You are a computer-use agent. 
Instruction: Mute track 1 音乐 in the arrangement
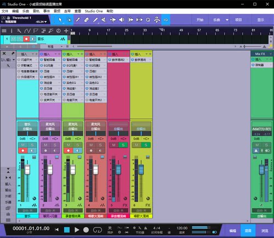13,39
